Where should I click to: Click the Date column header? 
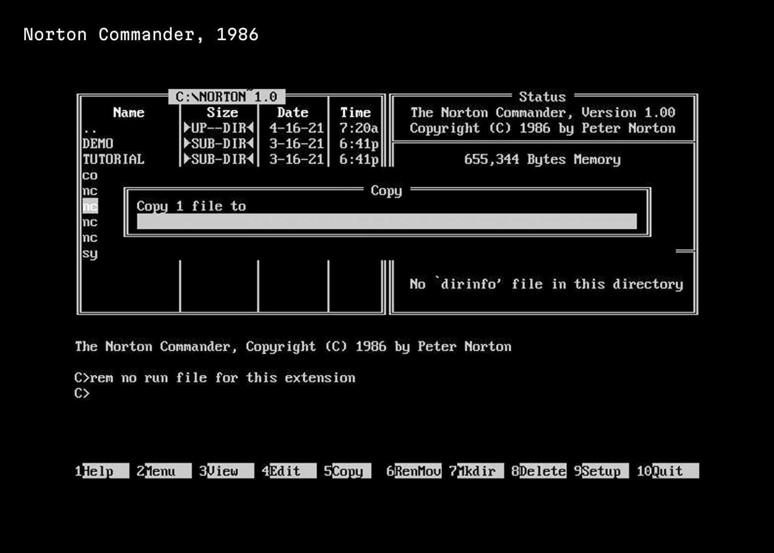click(293, 113)
